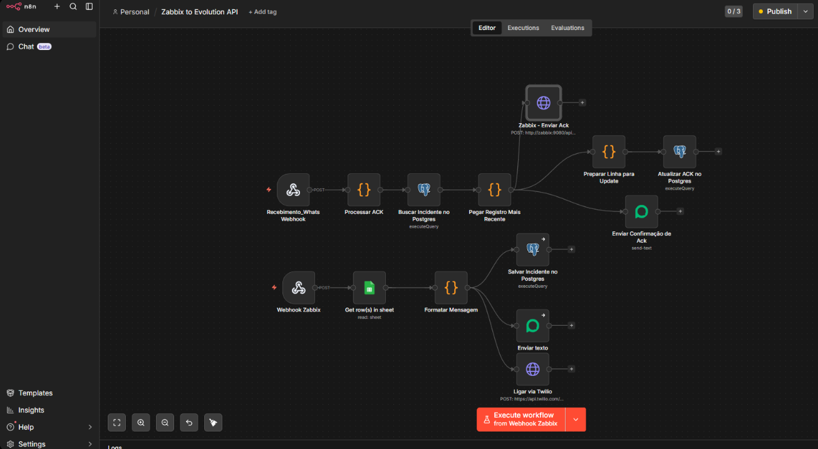Expand the Settings menu
Screen dimensions: 818x449
click(49, 444)
